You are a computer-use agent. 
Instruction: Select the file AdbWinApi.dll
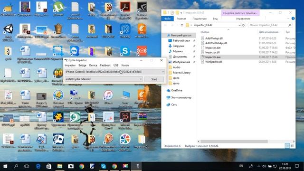tap(214, 38)
